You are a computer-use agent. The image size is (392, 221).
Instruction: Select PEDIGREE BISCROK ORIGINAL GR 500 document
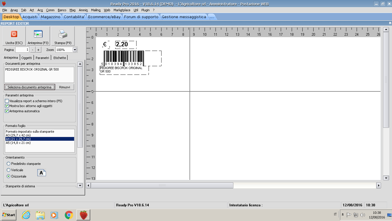[x=39, y=69]
